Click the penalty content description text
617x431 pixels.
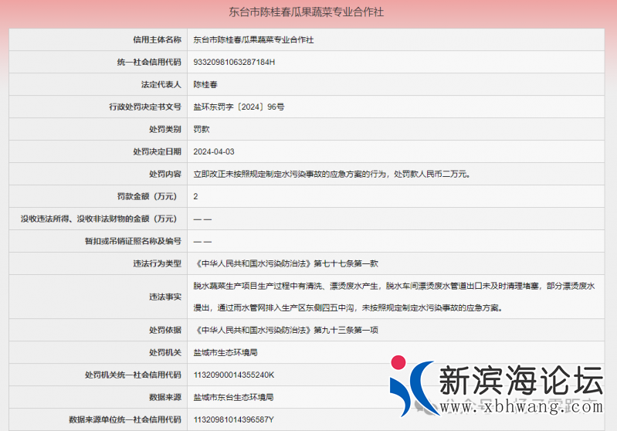[x=331, y=174]
